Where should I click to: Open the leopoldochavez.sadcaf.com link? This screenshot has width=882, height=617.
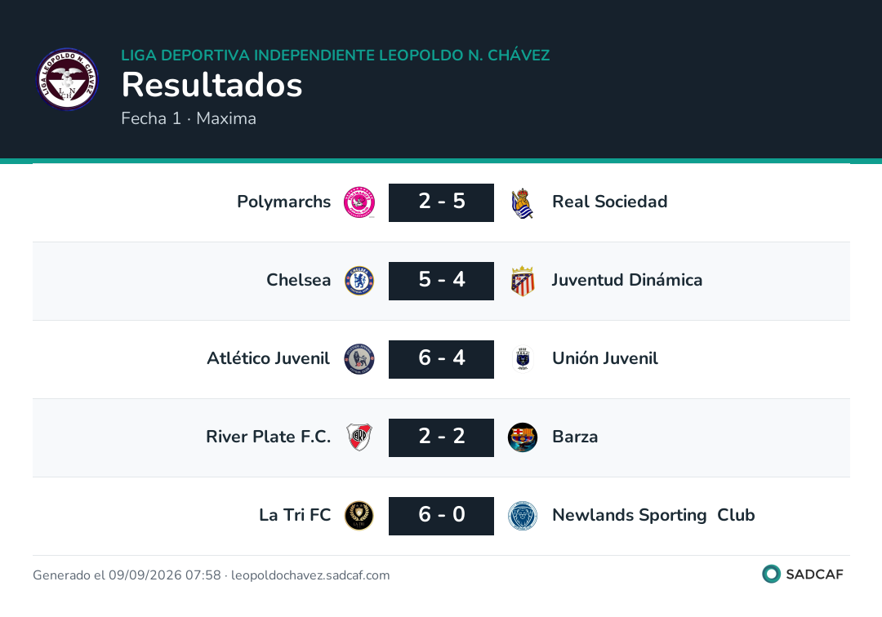310,575
